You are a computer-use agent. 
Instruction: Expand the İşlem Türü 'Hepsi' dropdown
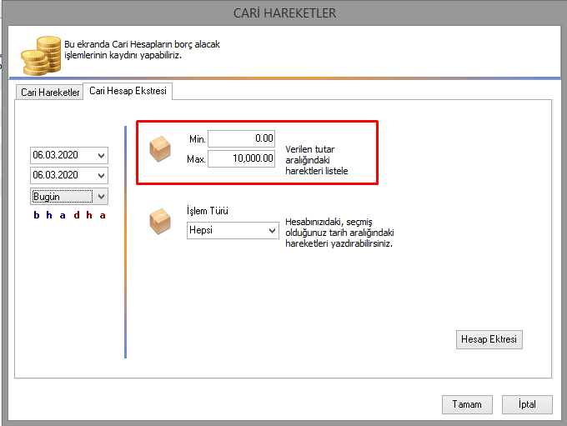[x=271, y=231]
